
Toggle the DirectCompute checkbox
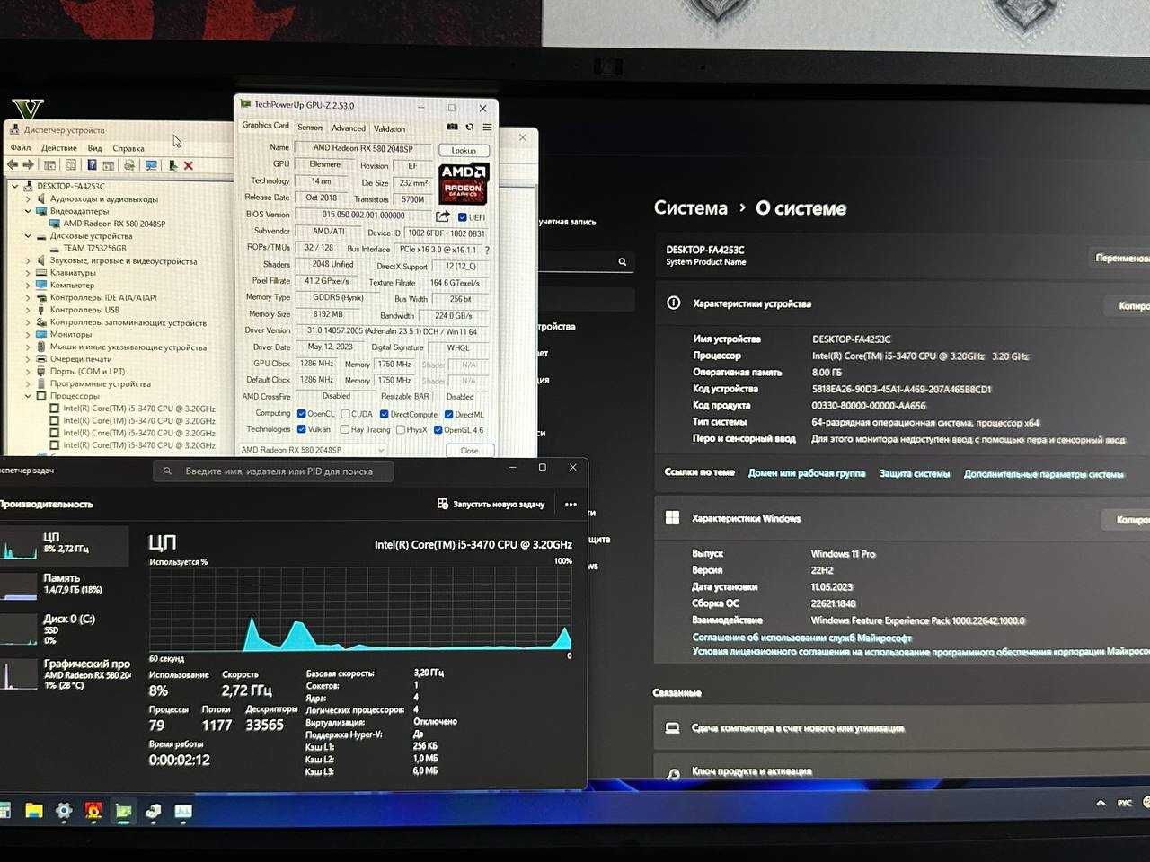point(384,414)
